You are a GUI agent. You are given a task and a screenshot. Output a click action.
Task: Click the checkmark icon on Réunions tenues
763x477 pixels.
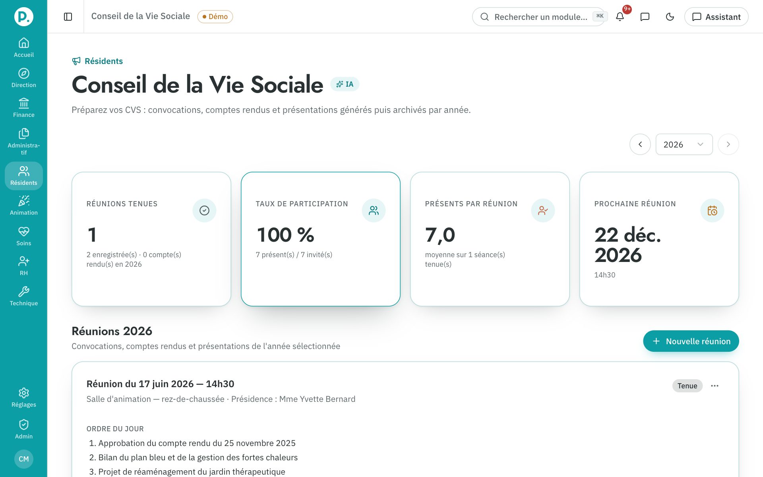click(204, 210)
